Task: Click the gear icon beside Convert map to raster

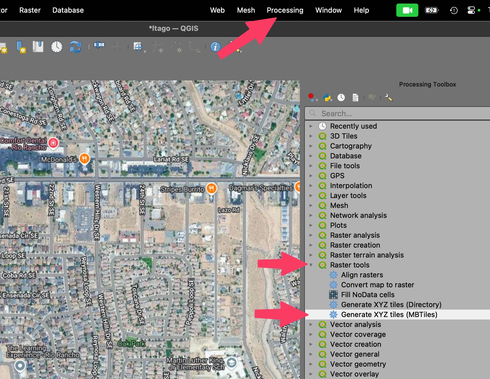Action: [x=333, y=285]
